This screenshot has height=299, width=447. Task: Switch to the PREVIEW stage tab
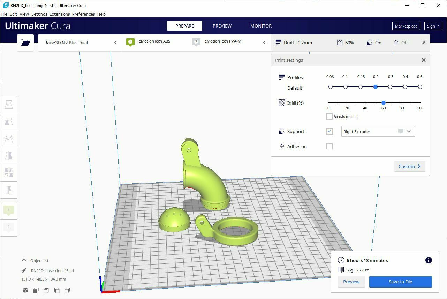coord(222,26)
